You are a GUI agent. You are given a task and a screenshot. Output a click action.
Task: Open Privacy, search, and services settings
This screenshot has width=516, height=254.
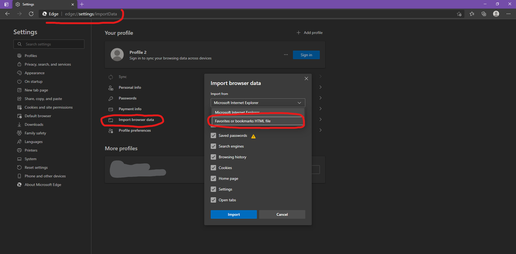[x=48, y=65]
